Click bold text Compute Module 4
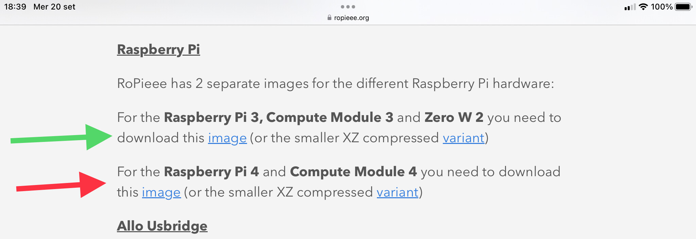 click(353, 172)
